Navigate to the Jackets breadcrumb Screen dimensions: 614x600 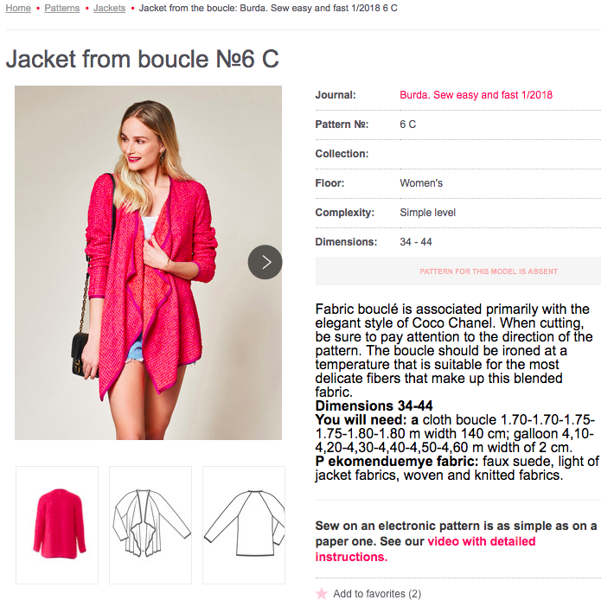point(109,8)
